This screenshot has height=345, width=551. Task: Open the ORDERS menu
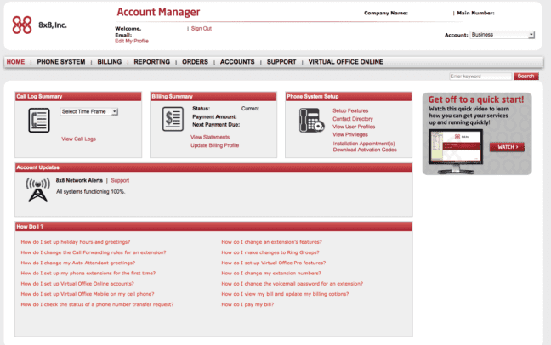coord(195,62)
